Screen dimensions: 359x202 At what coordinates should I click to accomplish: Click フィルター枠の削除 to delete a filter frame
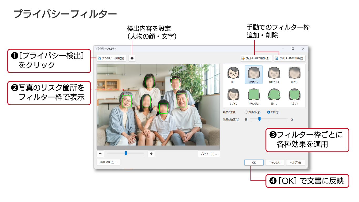pos(289,58)
